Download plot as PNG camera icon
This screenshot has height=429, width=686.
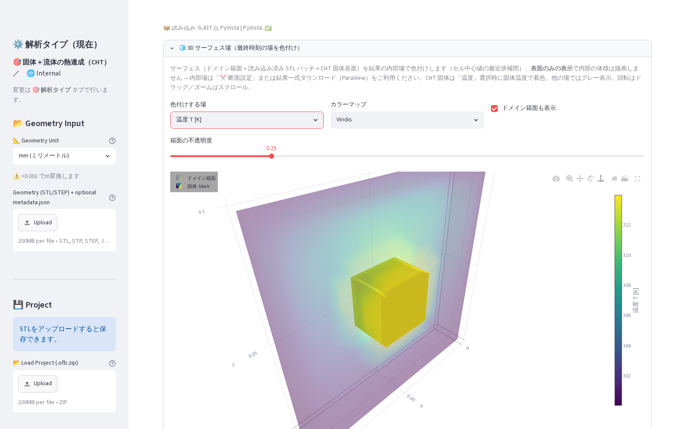coord(556,178)
